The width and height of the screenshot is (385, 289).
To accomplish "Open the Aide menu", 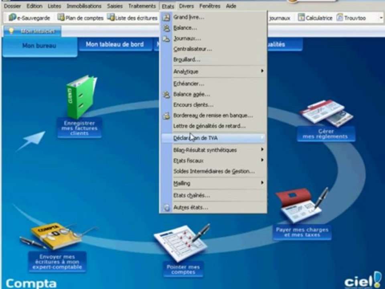I will [231, 6].
